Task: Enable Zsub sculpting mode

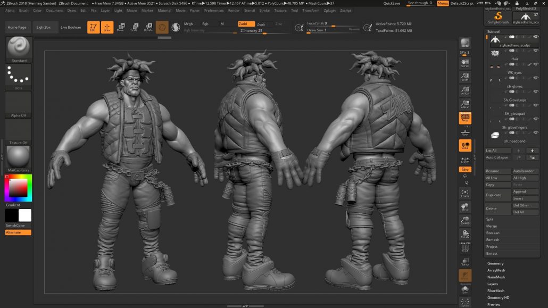Action: pyautogui.click(x=261, y=24)
